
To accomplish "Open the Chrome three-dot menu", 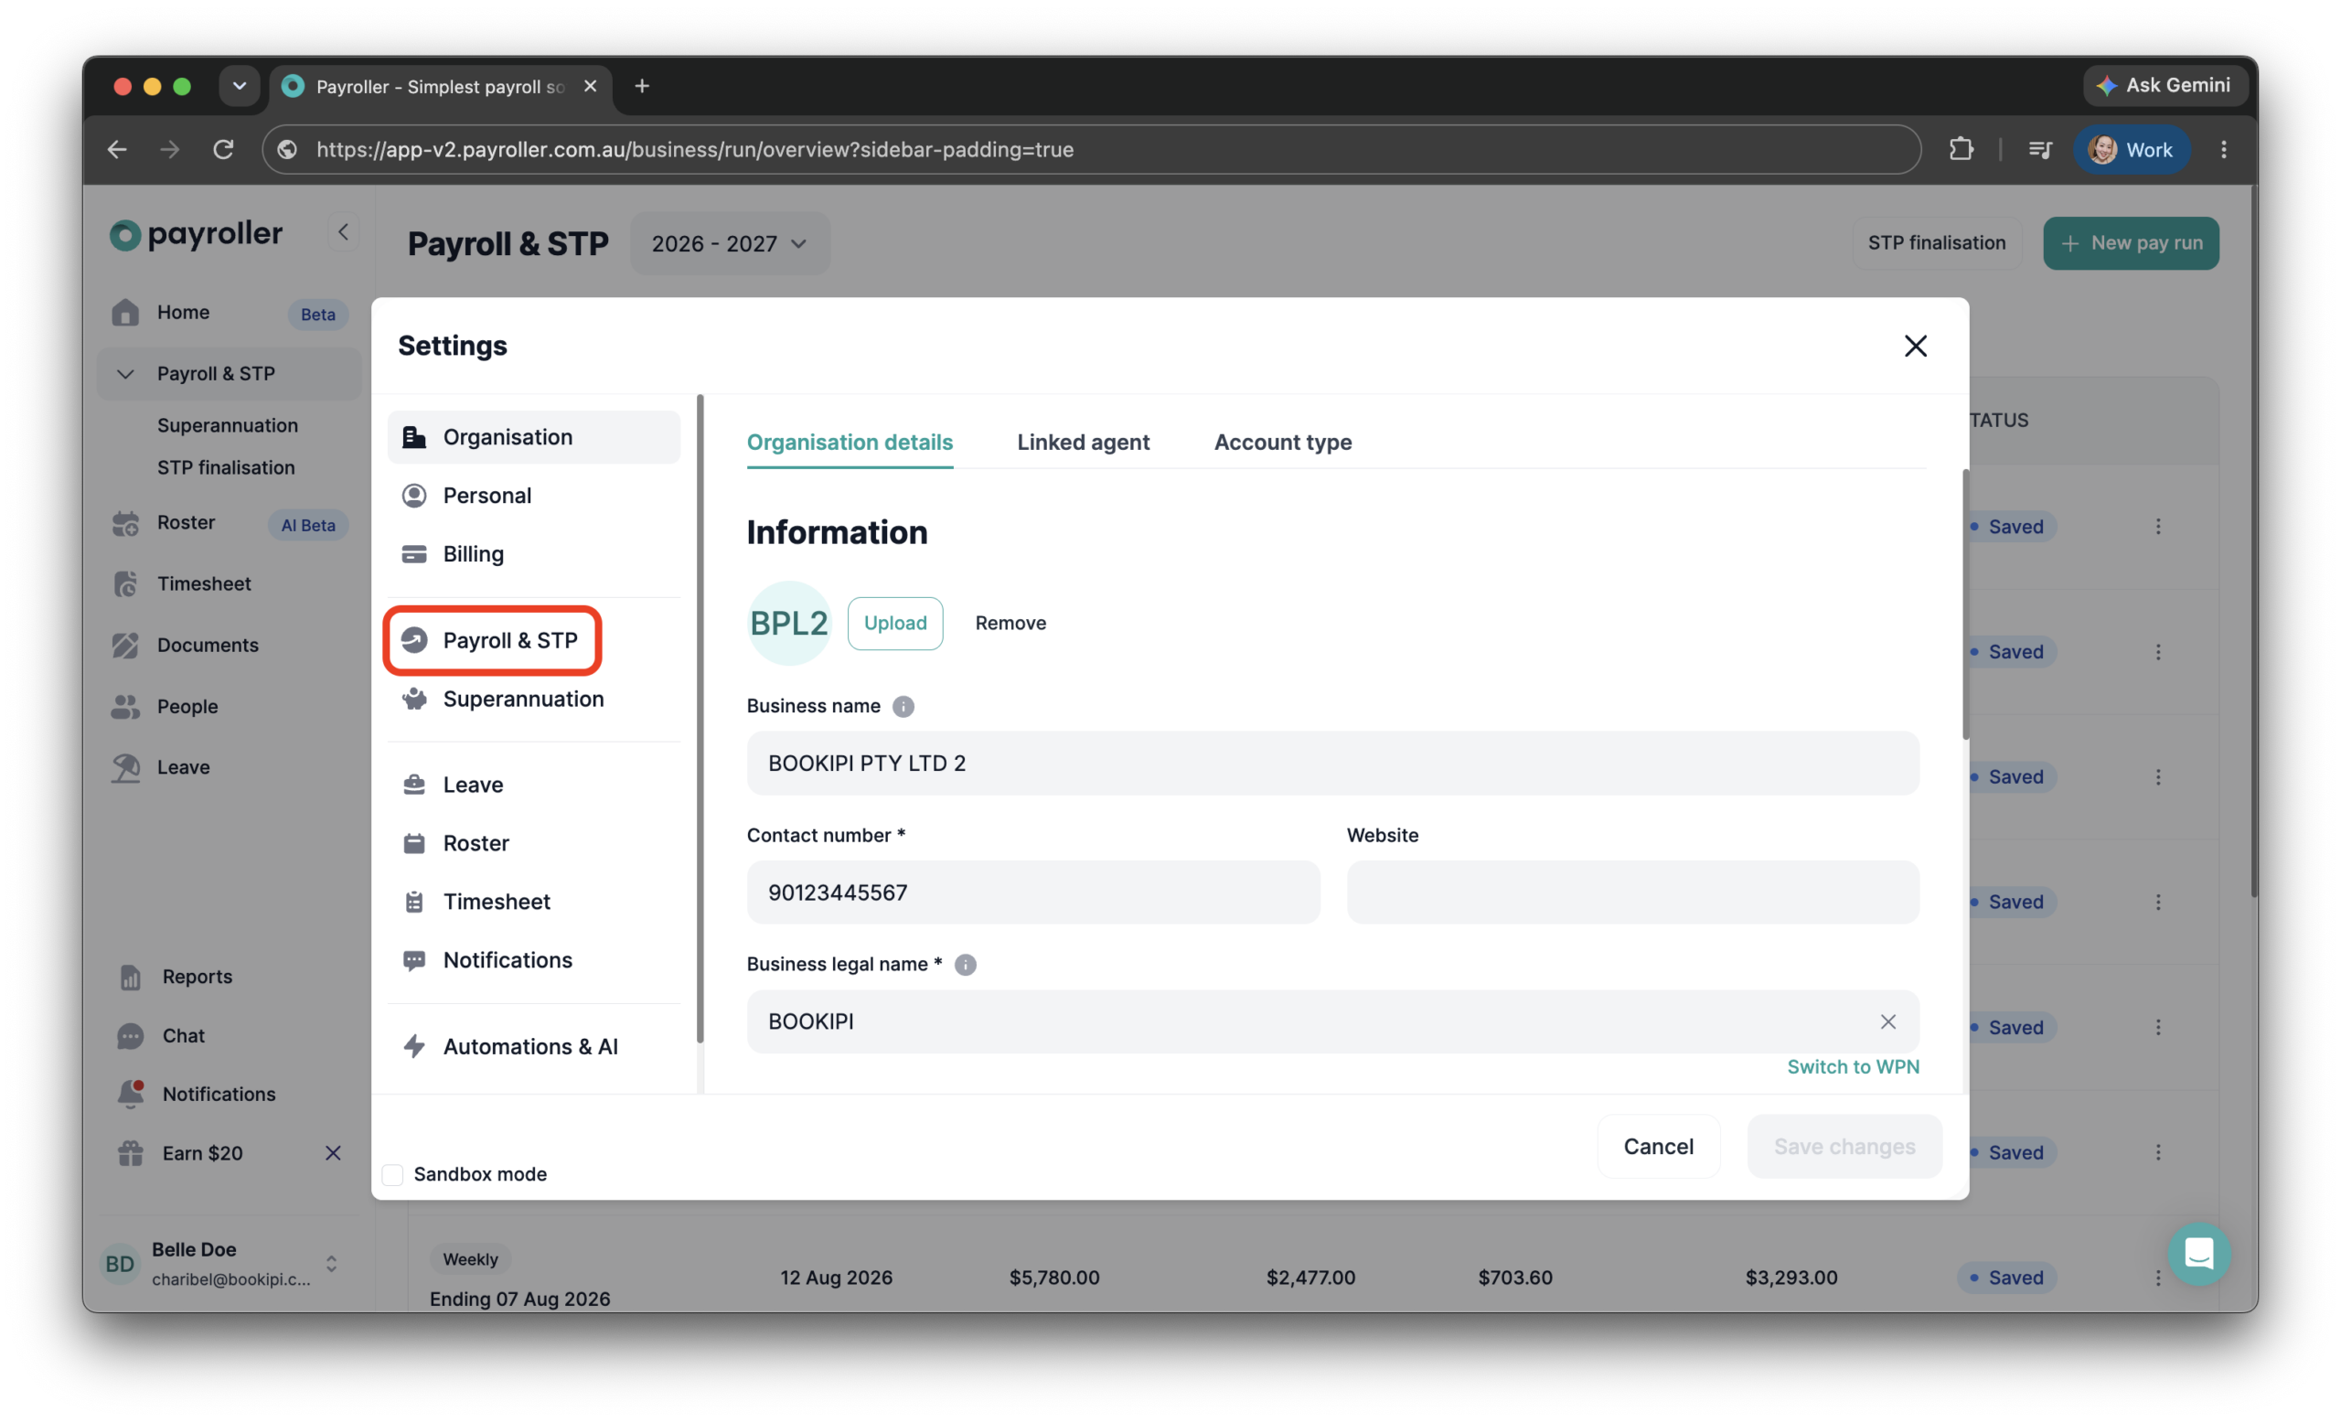I will pos(2223,149).
